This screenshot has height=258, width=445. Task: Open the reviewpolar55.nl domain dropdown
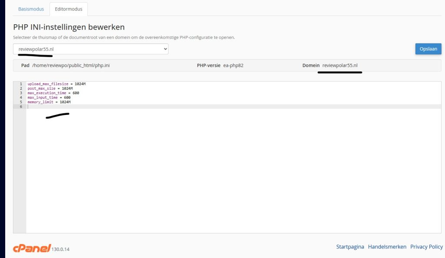click(91, 49)
